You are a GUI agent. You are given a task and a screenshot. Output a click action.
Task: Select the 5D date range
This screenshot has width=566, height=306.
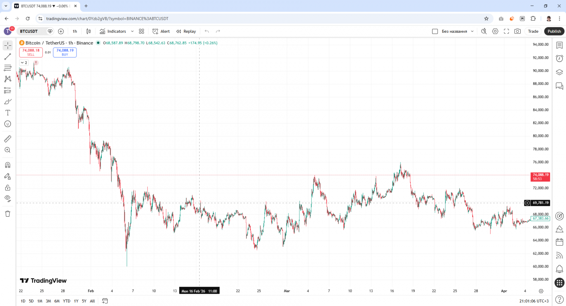[x=31, y=301]
